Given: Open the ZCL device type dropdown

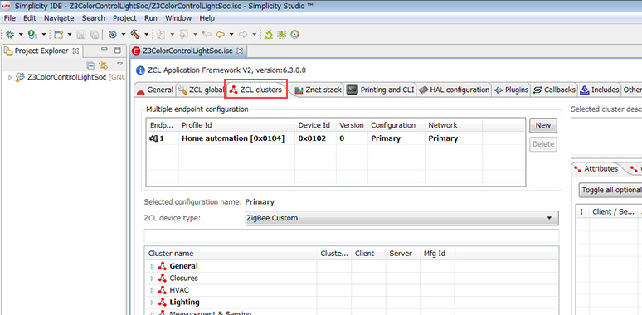Looking at the screenshot, I should pos(401,218).
